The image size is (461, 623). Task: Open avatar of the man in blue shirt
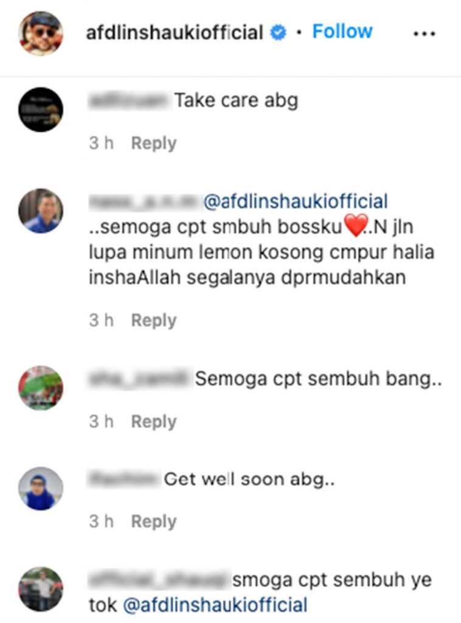41,211
